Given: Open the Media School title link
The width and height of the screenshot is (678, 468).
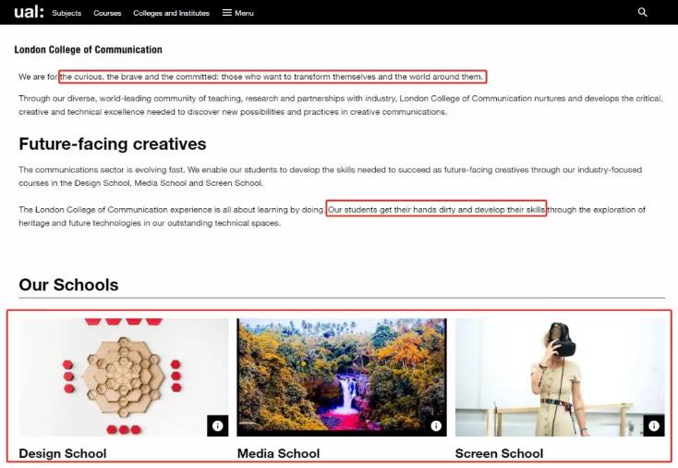Looking at the screenshot, I should pos(278,453).
